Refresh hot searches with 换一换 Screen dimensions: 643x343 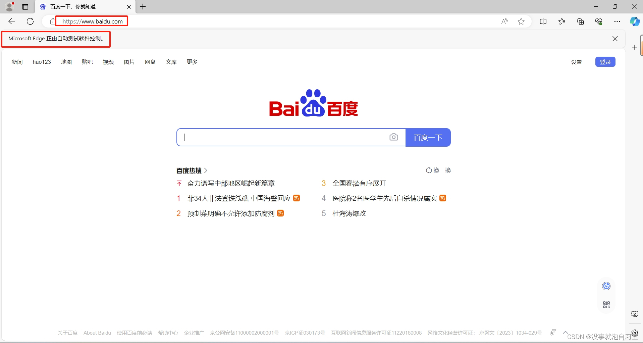pyautogui.click(x=438, y=170)
